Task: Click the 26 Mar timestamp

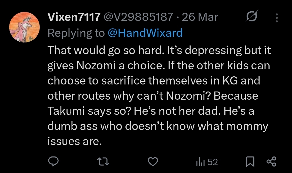Action: [x=200, y=17]
